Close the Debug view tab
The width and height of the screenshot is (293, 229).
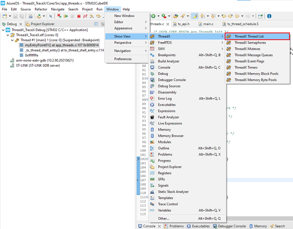tap(21, 24)
